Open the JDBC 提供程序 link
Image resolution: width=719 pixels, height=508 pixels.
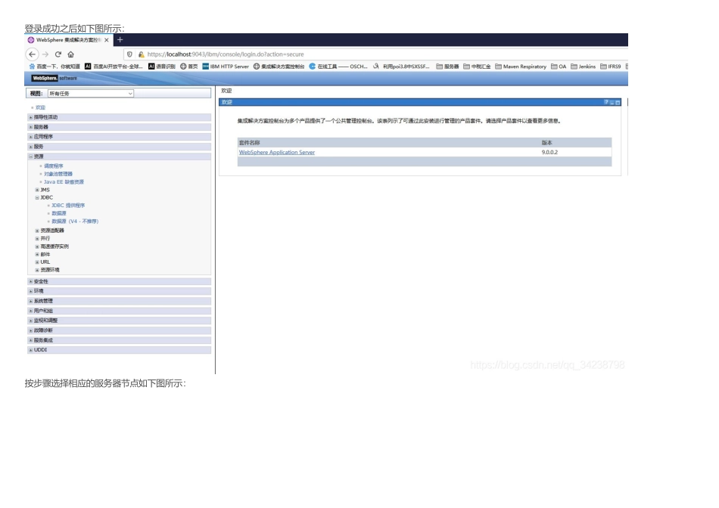pos(68,206)
